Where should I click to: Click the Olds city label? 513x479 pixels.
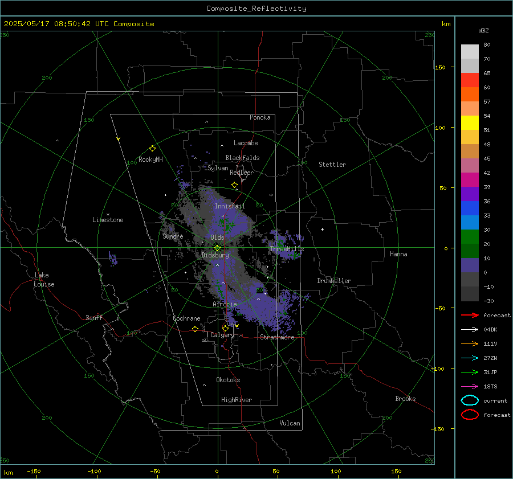(217, 238)
